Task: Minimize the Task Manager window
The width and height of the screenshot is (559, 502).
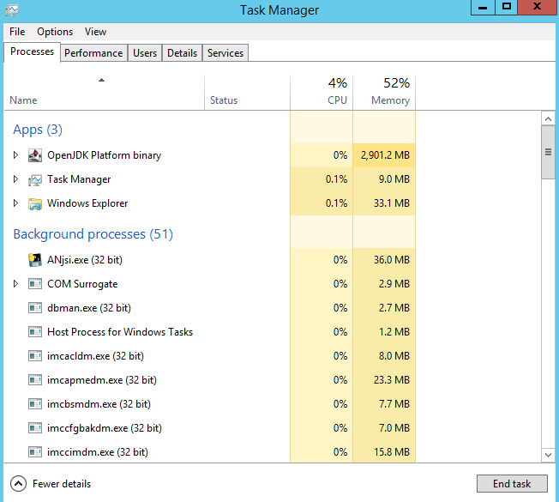Action: [483, 8]
